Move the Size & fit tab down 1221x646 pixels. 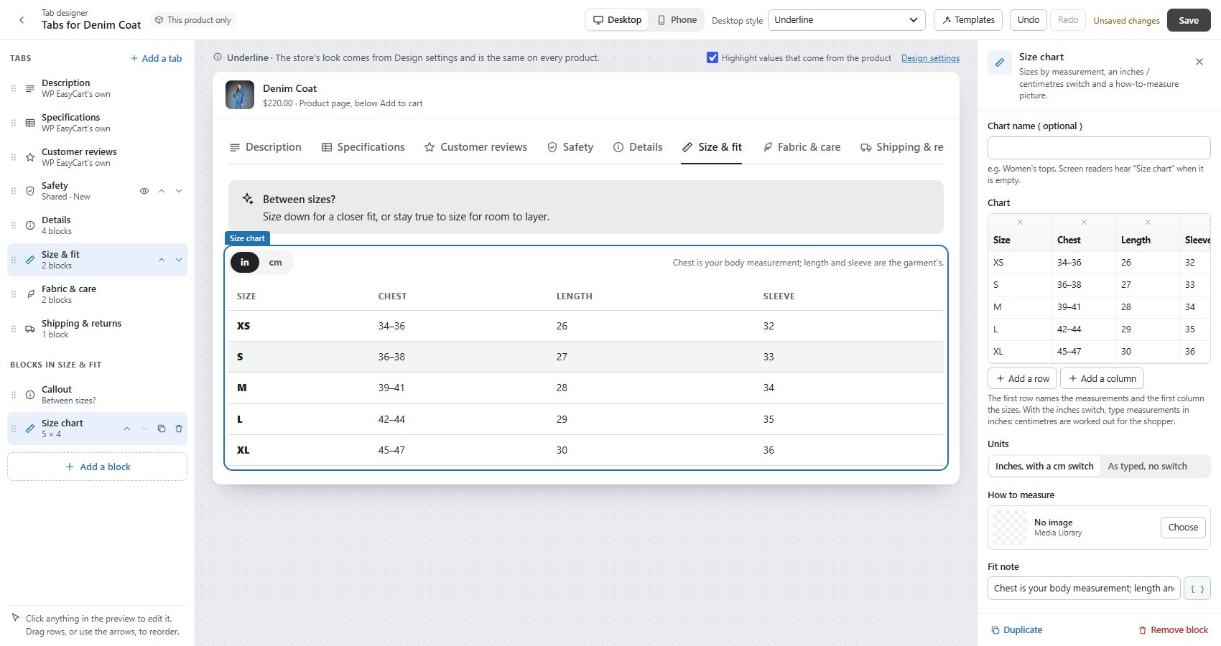coord(179,260)
